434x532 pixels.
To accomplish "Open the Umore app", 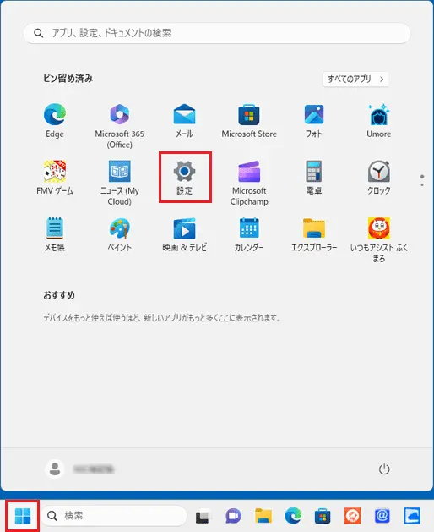I will (379, 121).
